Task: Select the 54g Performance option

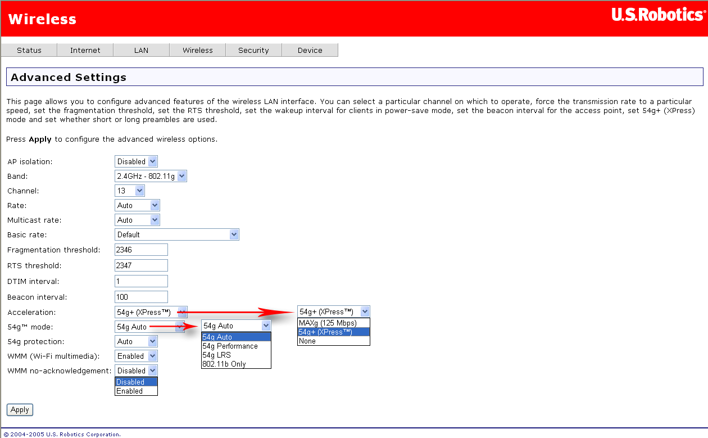Action: click(x=236, y=346)
